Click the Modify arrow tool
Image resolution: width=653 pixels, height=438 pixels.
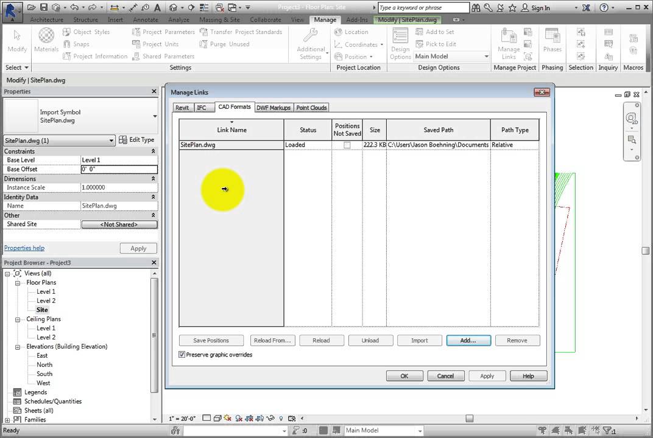click(17, 40)
